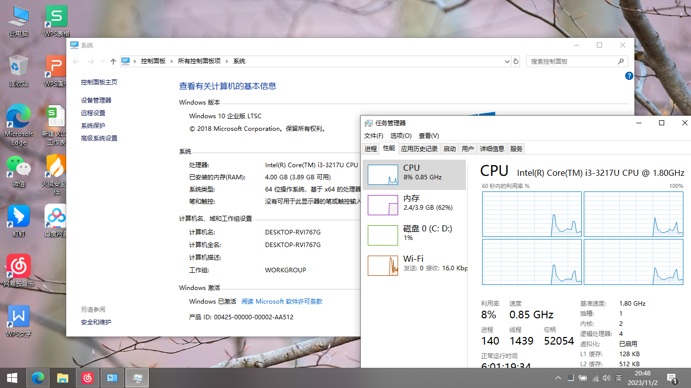691x388 pixels.
Task: Open the Wi-Fi network tray icon
Action: 595,378
